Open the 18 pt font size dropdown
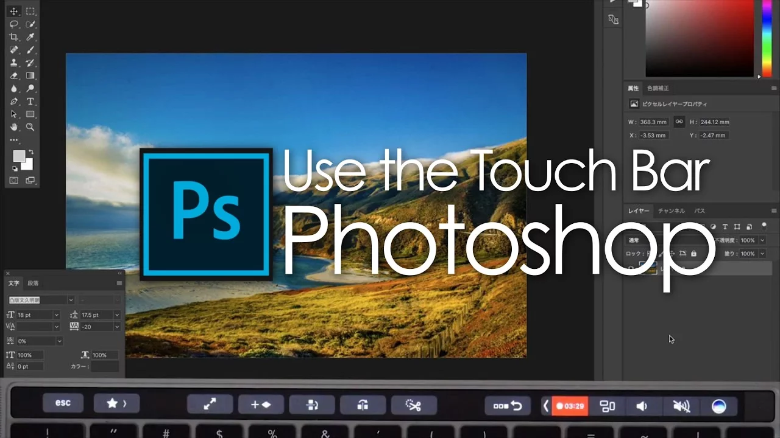Image resolution: width=780 pixels, height=438 pixels. coord(56,315)
